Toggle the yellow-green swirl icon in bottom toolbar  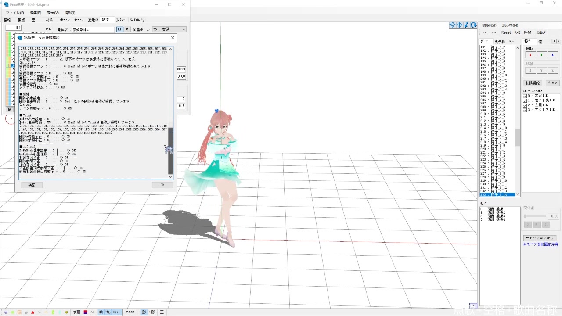coord(66,312)
